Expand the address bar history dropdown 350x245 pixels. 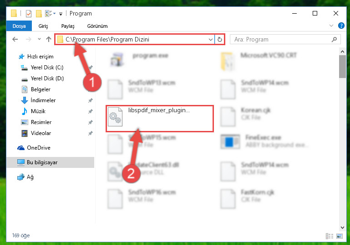(x=210, y=40)
